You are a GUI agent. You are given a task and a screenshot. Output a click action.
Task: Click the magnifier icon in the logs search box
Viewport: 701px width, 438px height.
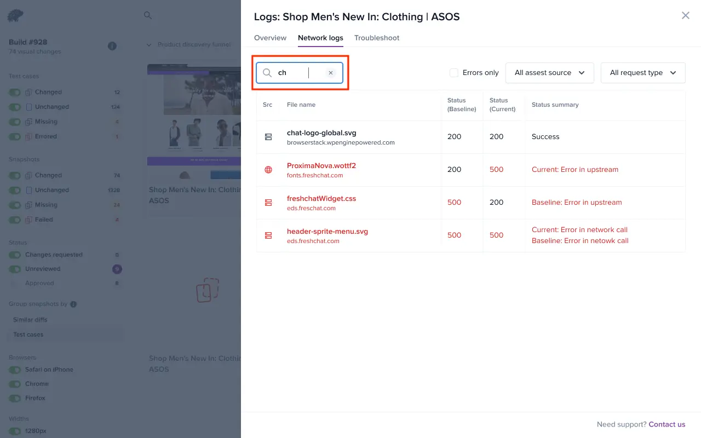pyautogui.click(x=267, y=73)
